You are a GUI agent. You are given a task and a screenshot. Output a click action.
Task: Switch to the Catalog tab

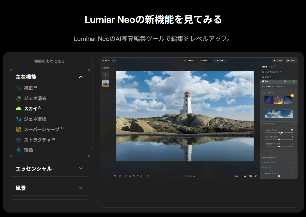[x=188, y=61]
